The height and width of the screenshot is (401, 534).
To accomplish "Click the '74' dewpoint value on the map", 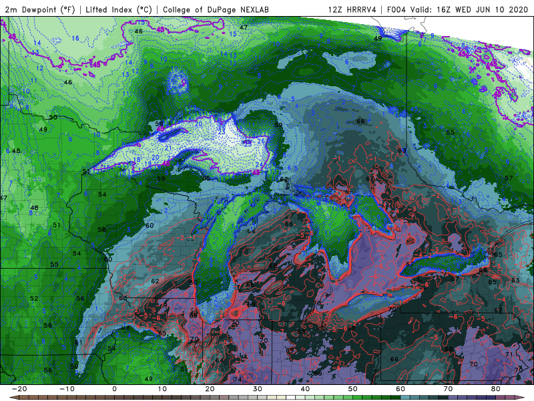I will (x=238, y=379).
